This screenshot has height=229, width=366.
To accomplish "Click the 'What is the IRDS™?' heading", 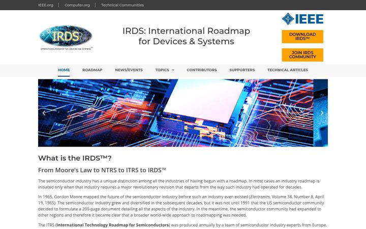I will (75, 158).
